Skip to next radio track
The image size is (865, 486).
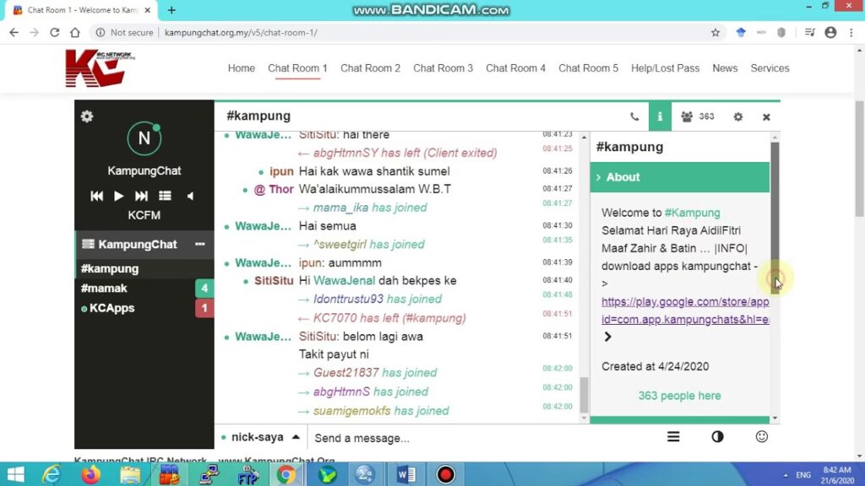point(141,196)
